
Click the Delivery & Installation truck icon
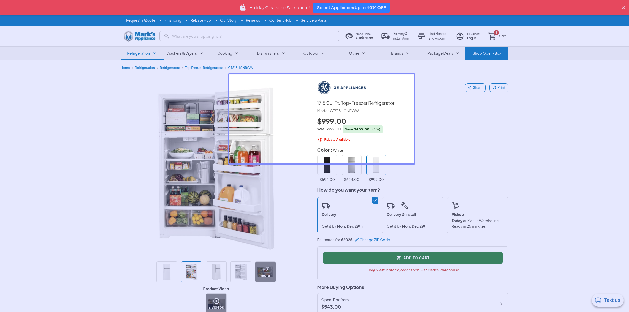pos(385,36)
